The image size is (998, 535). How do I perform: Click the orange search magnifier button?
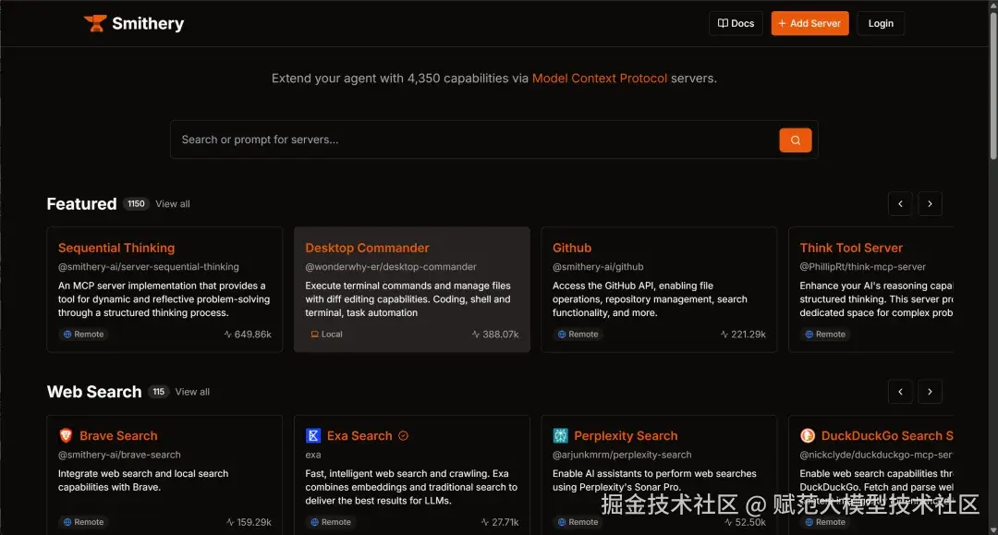(x=796, y=140)
